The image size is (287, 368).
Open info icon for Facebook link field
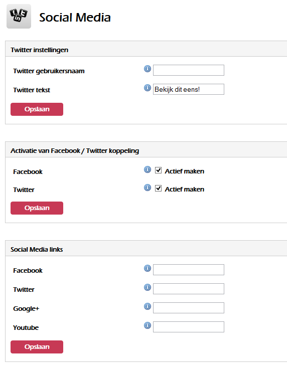148,268
